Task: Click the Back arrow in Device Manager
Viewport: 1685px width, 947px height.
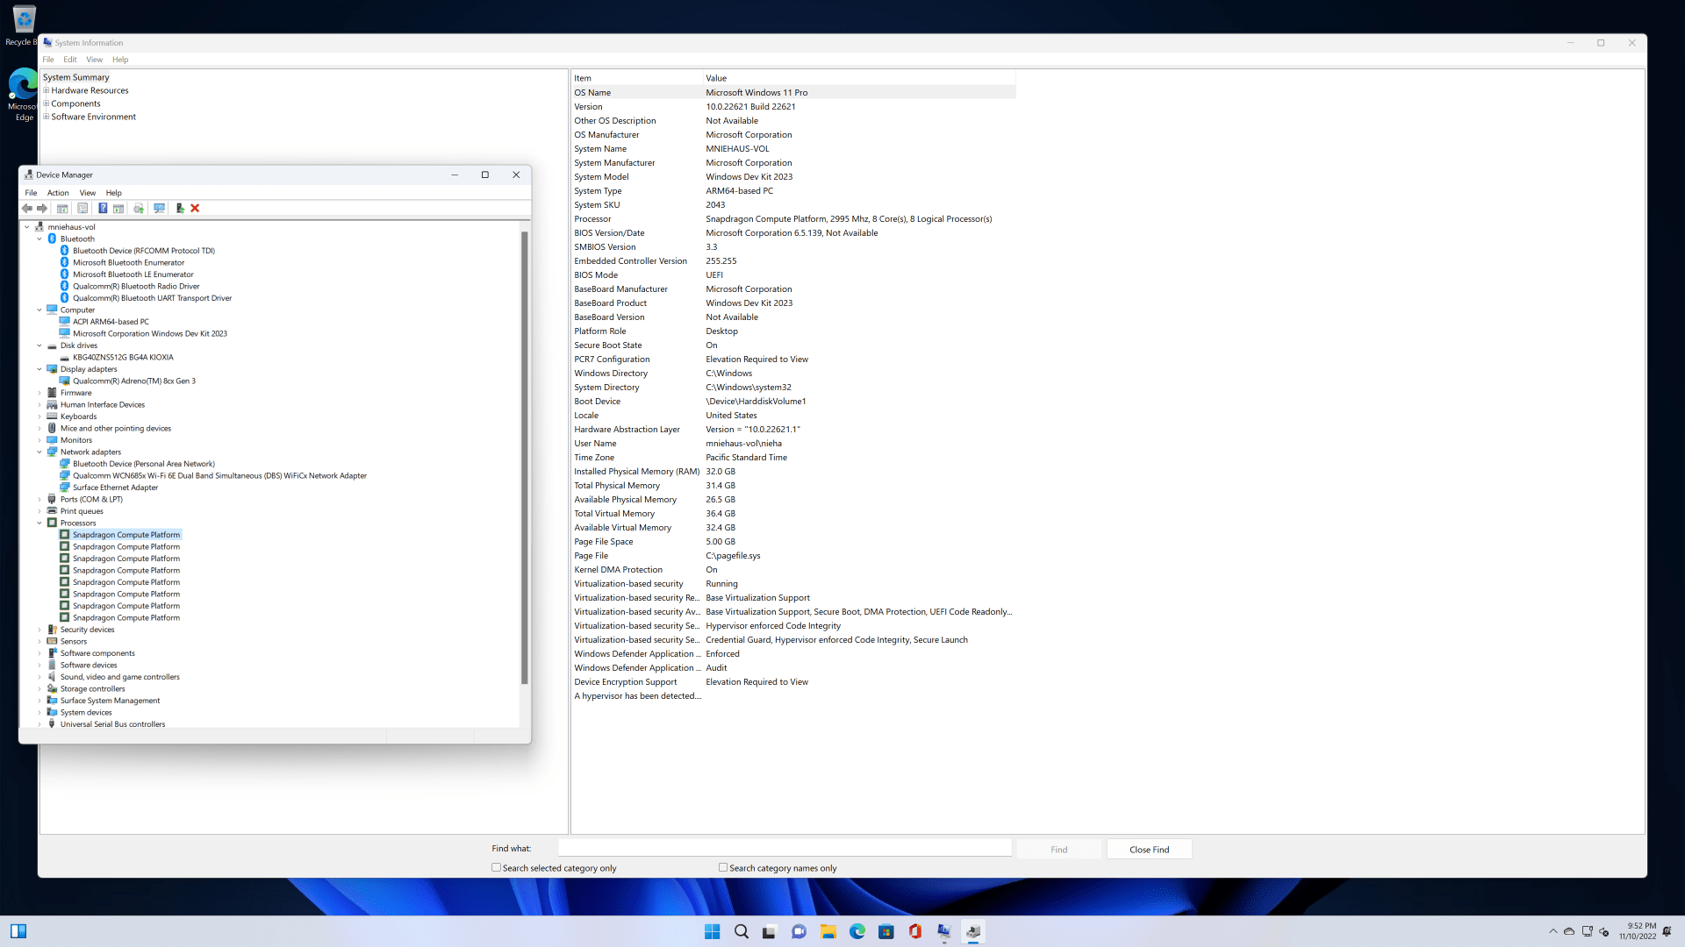Action: pyautogui.click(x=27, y=209)
